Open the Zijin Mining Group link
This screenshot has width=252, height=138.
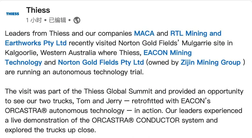[210, 62]
